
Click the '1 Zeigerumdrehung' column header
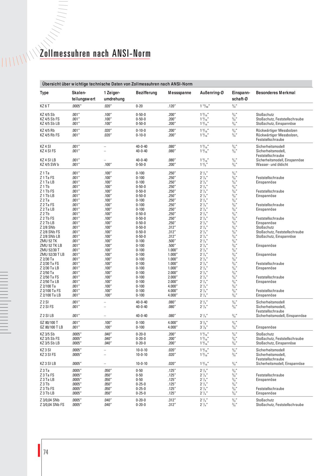coord(114,96)
